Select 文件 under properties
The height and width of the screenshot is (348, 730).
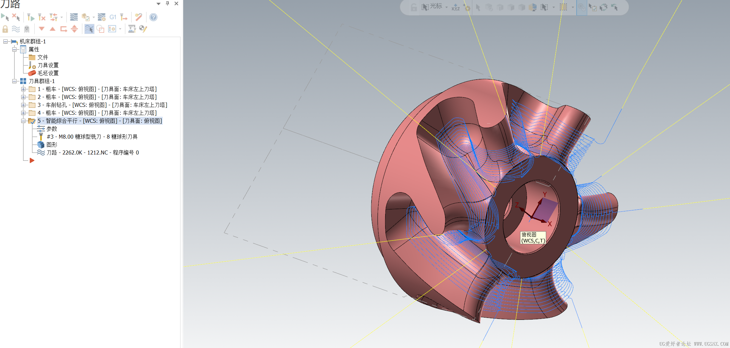click(43, 57)
